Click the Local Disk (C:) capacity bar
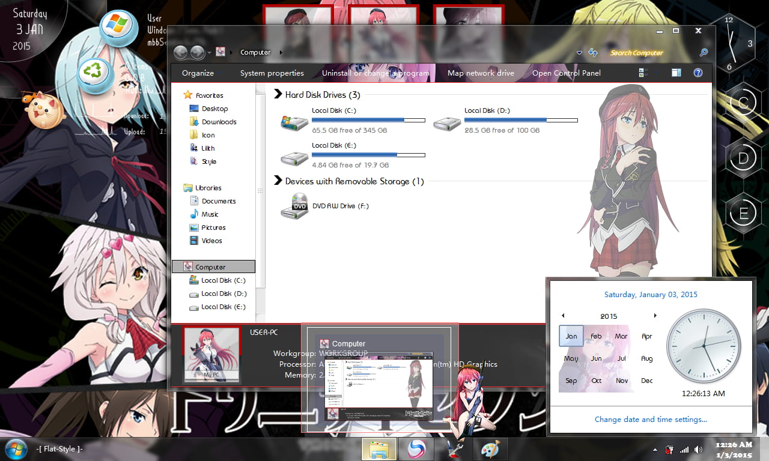Image resolution: width=769 pixels, height=461 pixels. (x=368, y=119)
